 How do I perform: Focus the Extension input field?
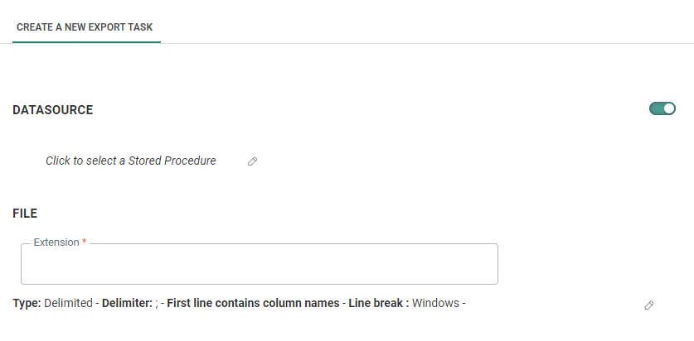(x=259, y=268)
